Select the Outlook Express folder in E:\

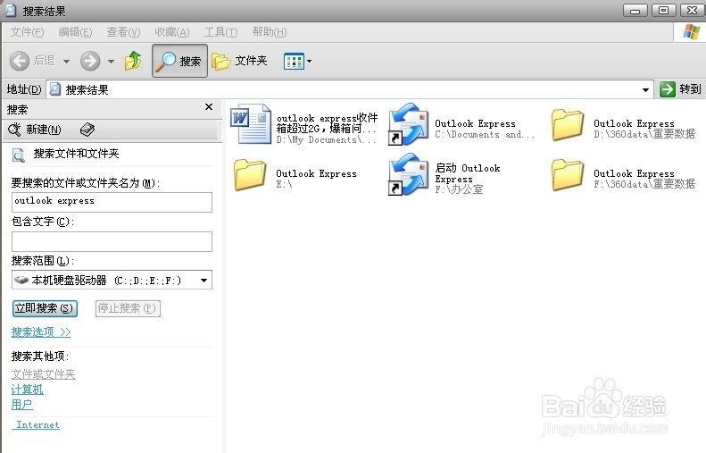(x=250, y=174)
